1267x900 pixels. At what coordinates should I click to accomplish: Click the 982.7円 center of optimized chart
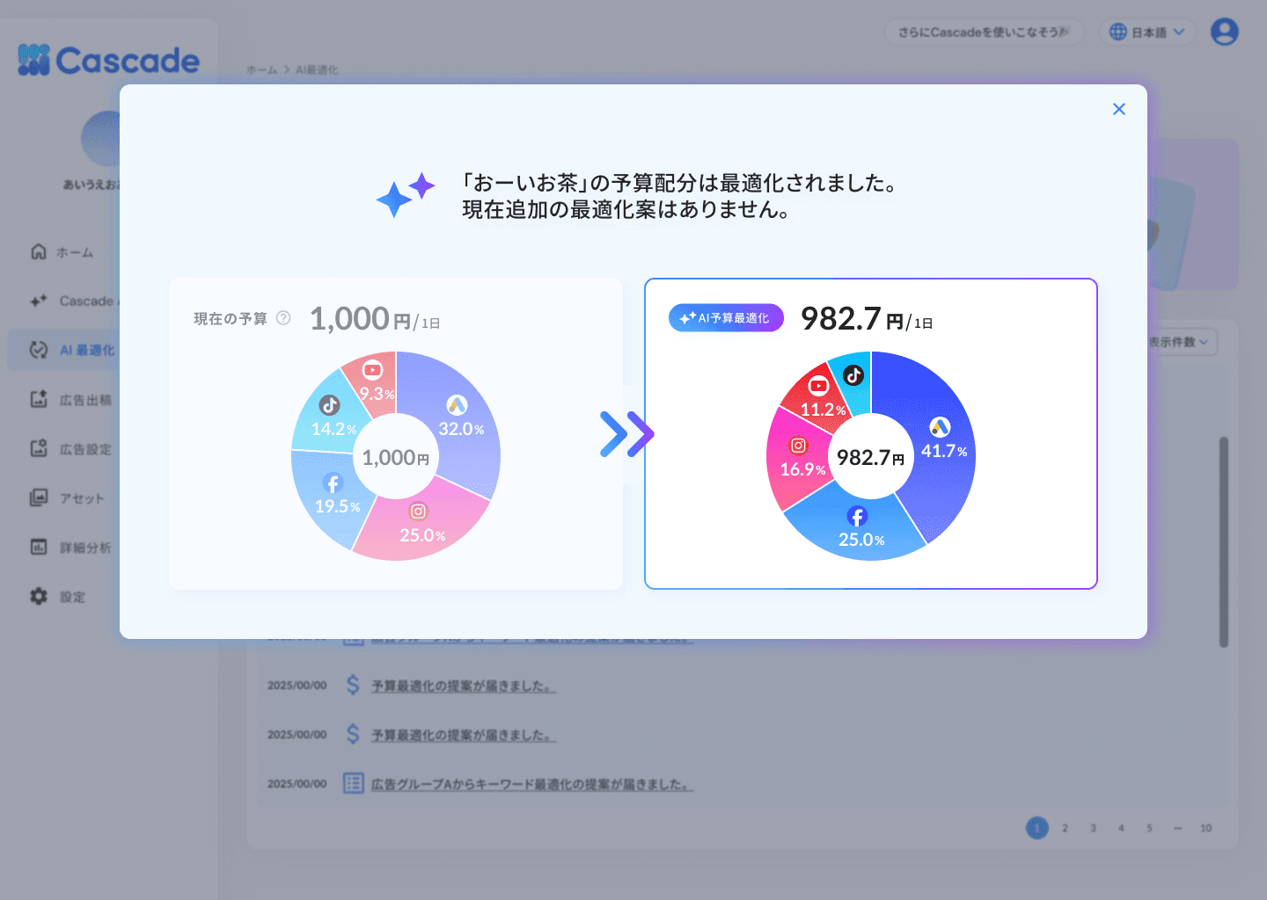pyautogui.click(x=870, y=457)
